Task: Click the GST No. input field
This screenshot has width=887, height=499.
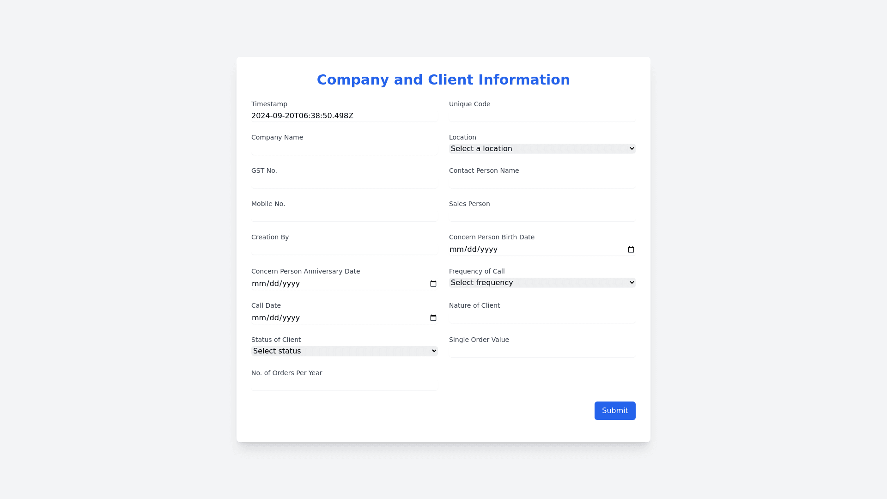Action: pos(344,182)
